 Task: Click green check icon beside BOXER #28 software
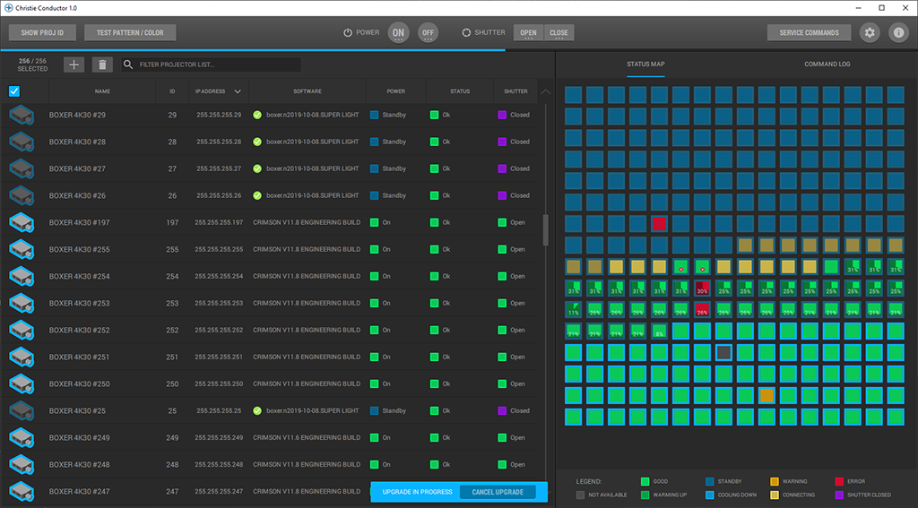click(257, 142)
